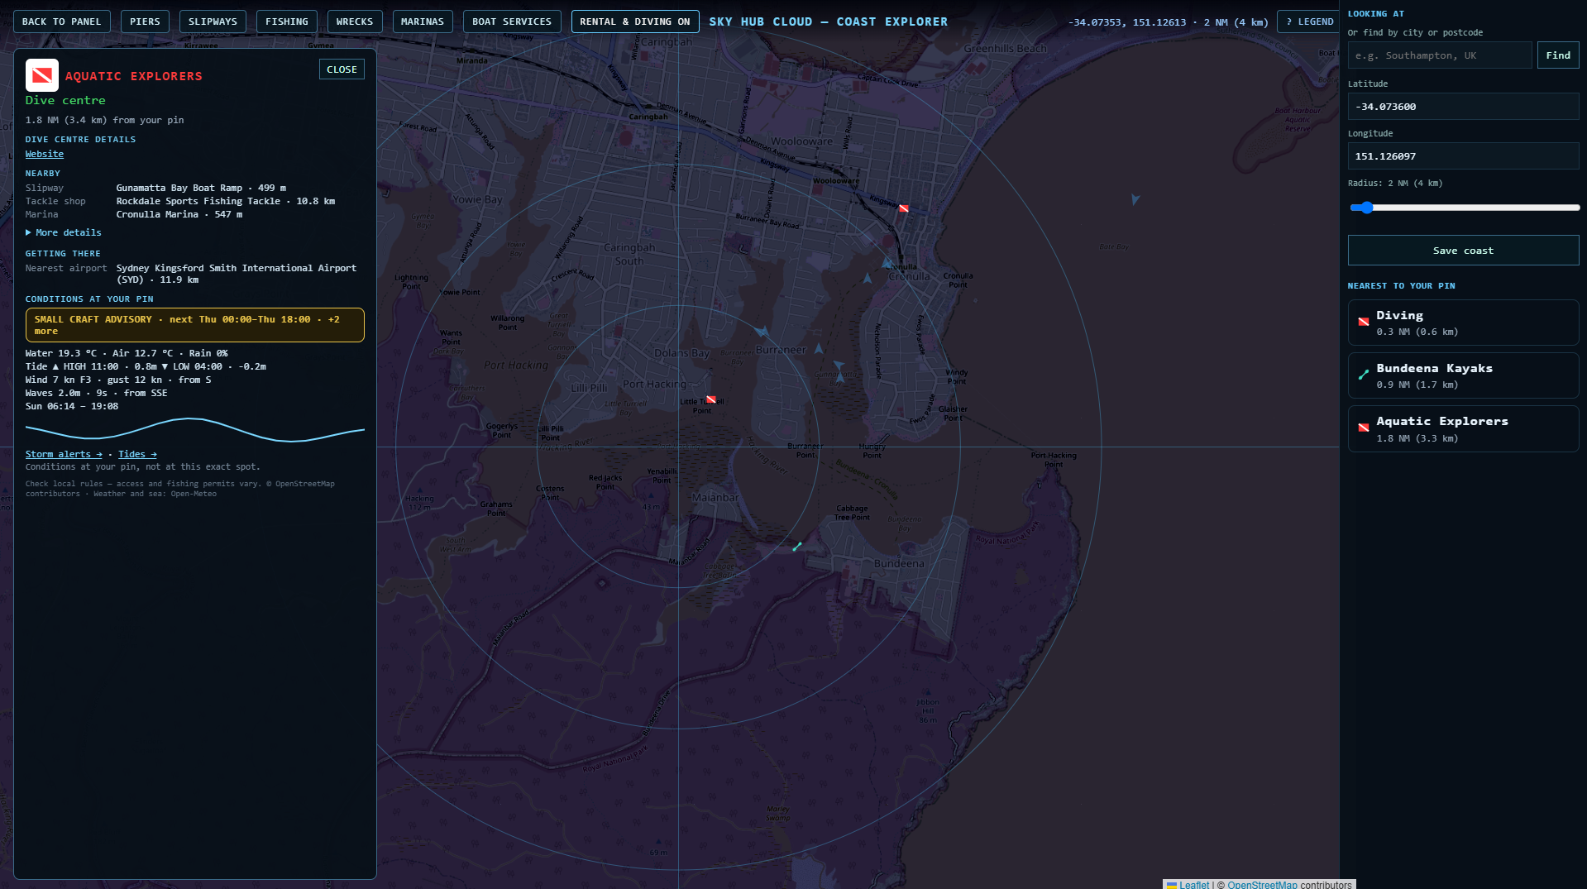Click the dive flag icon on the Diving card
This screenshot has width=1587, height=889.
tap(1364, 322)
